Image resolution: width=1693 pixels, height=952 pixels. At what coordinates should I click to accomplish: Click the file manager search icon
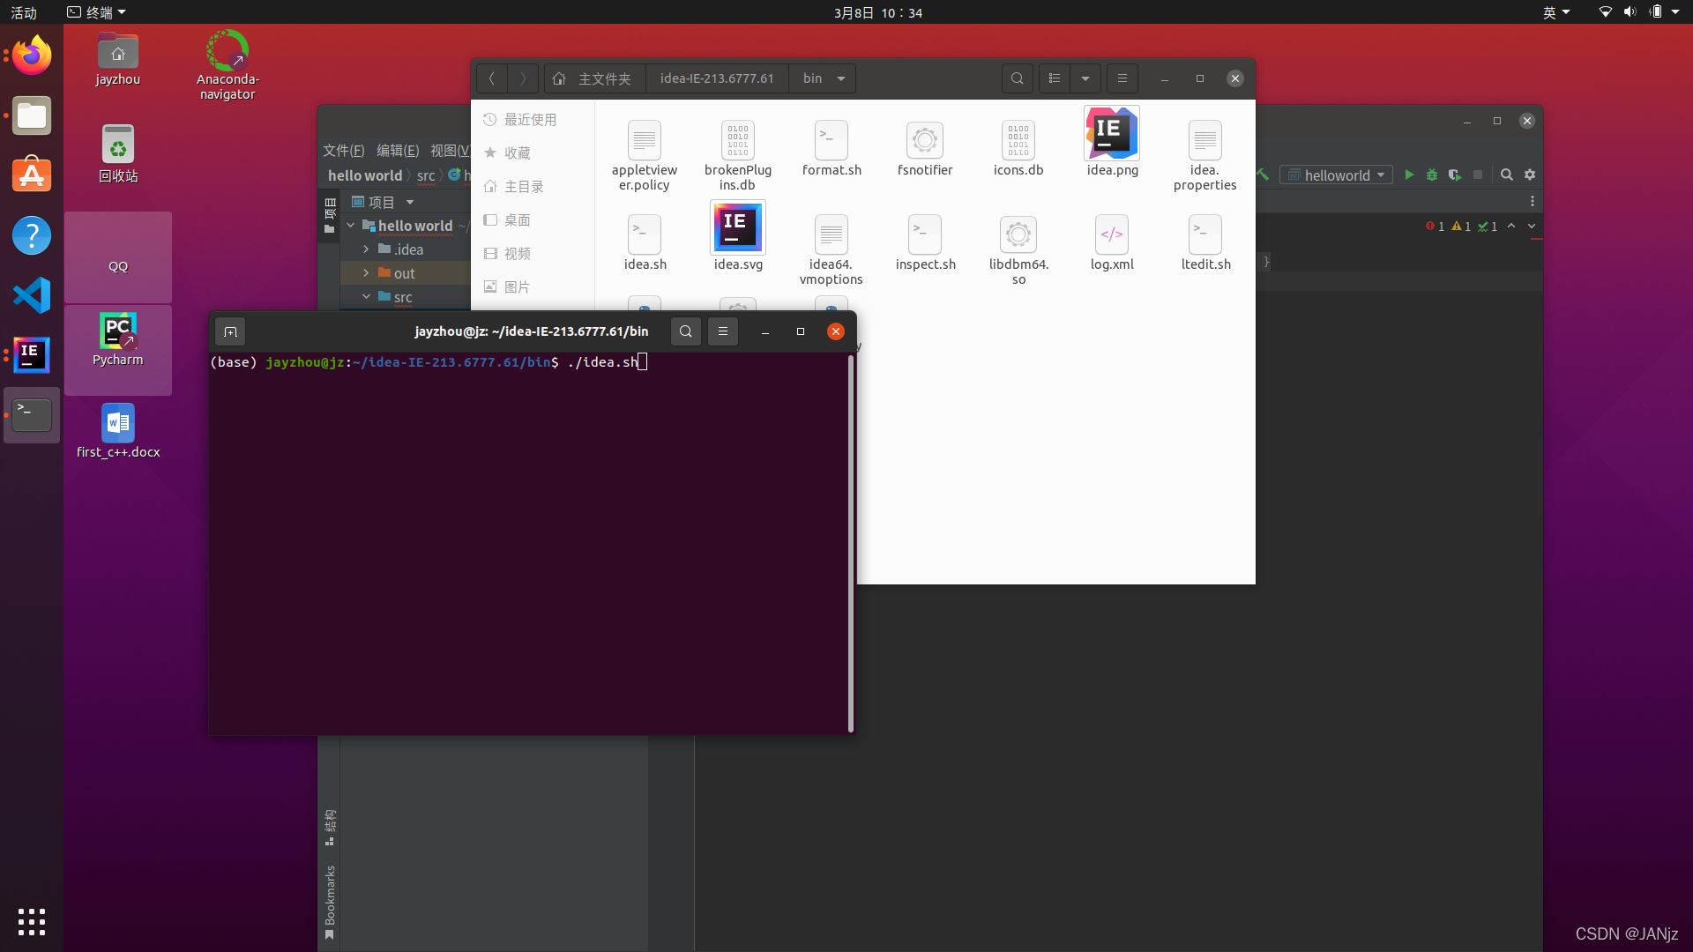coord(1017,78)
